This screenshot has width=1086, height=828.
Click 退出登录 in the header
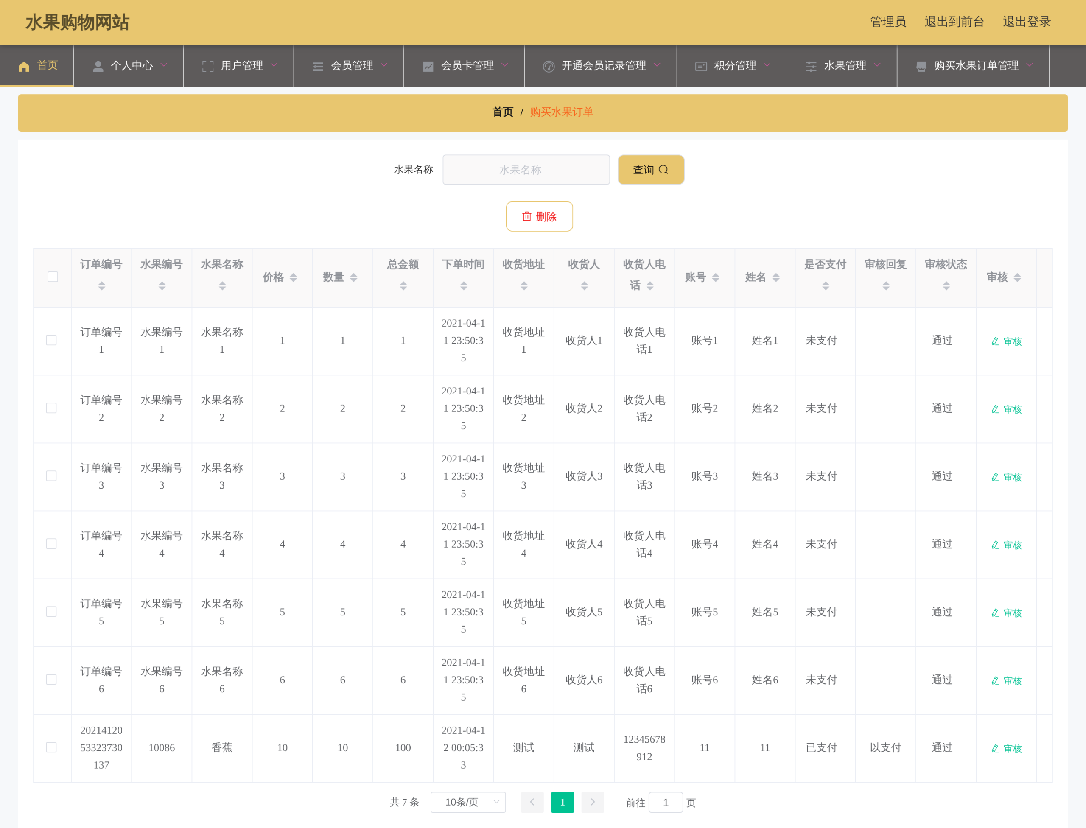[1026, 22]
